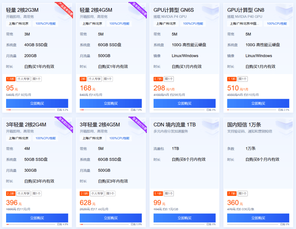Buy the CDN 境内流量 1TB package
This screenshot has height=229, width=296.
click(x=184, y=218)
